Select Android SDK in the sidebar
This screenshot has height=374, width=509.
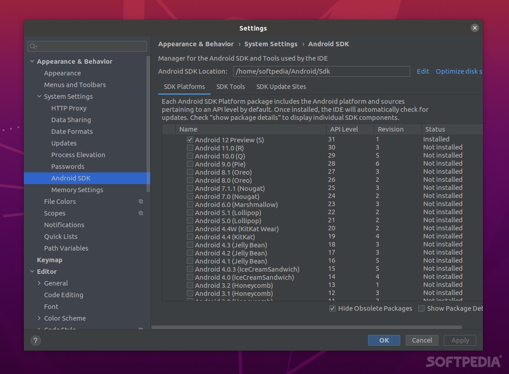[87, 178]
